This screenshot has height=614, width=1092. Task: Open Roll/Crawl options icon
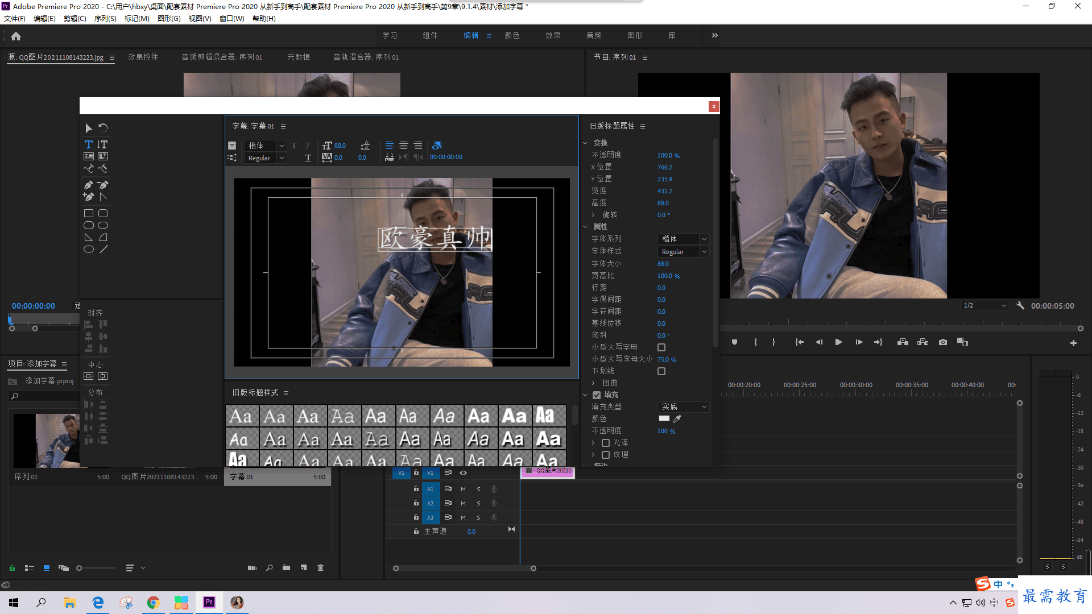(232, 157)
